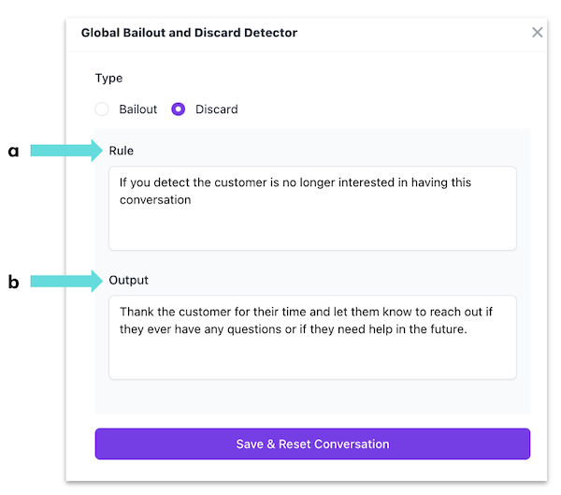Place cursor on the word "conversation" in the Rule text
This screenshot has width=561, height=495.
[x=155, y=199]
